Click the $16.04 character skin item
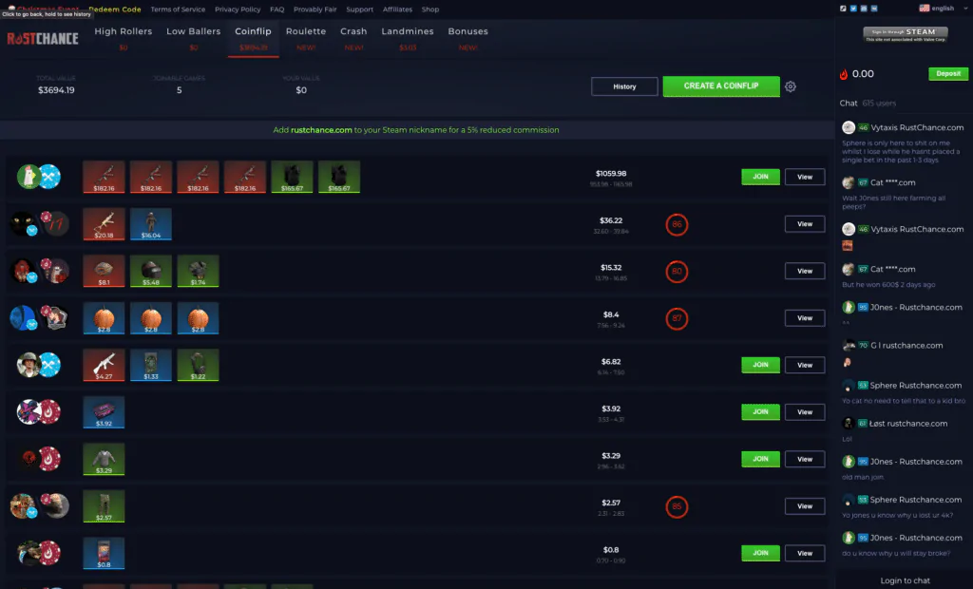973x589 pixels. coord(151,224)
